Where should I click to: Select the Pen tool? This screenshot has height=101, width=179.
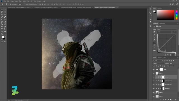5,27
